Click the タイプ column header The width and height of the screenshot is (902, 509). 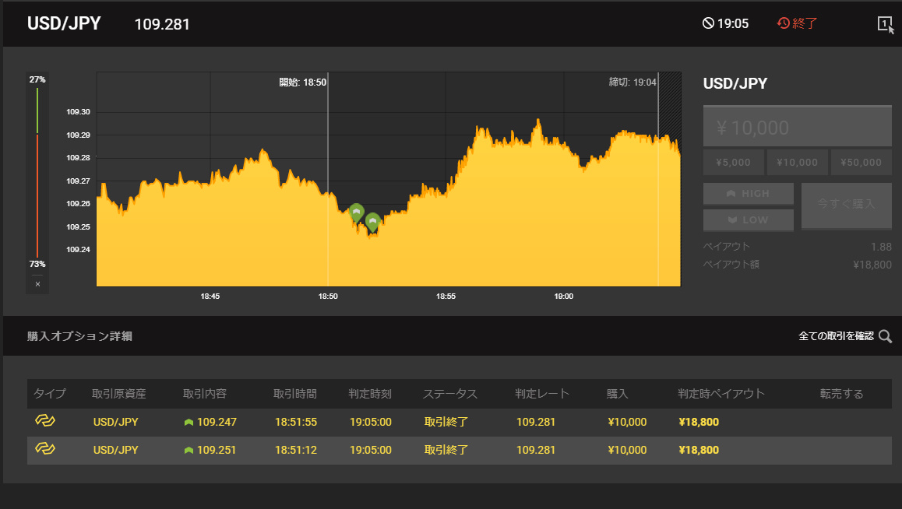pyautogui.click(x=50, y=394)
